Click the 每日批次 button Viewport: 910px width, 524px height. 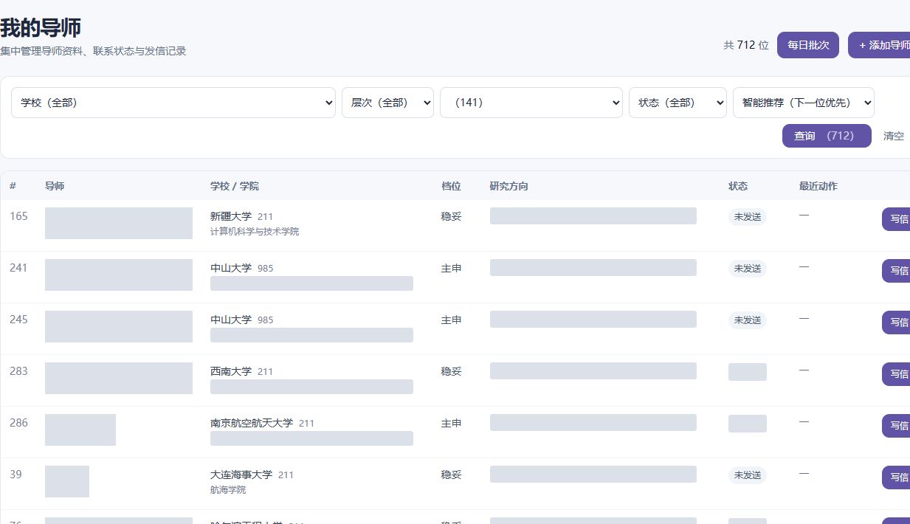pos(808,45)
